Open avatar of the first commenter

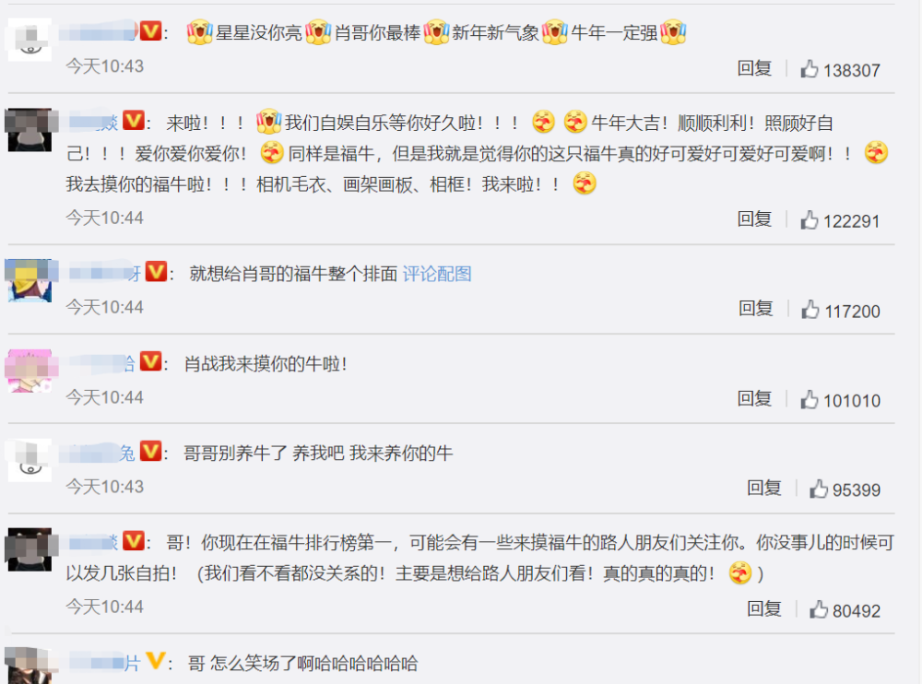point(30,40)
